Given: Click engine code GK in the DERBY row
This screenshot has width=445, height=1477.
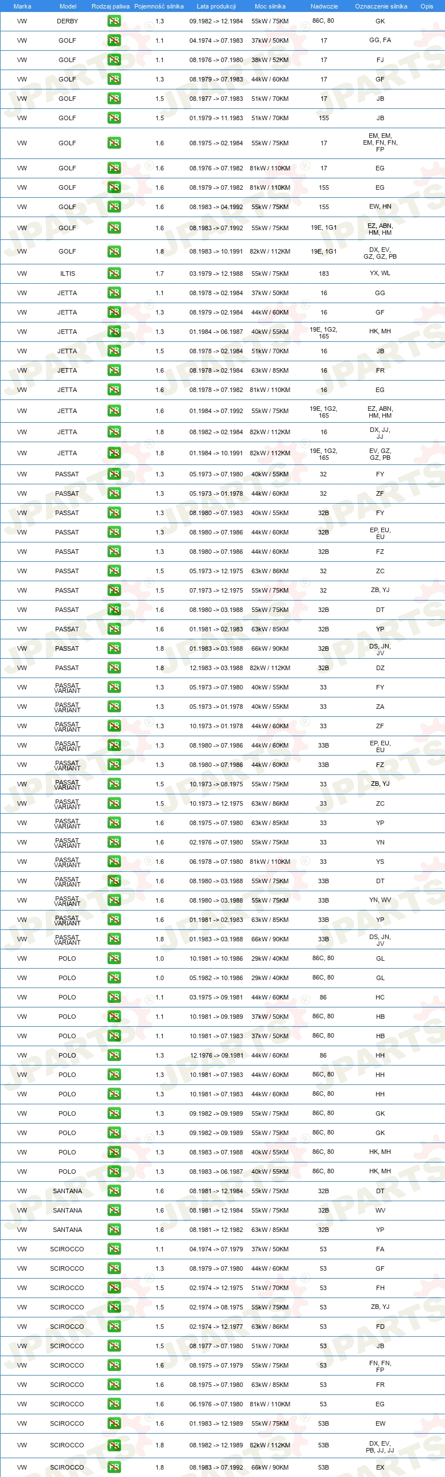Looking at the screenshot, I should point(380,21).
